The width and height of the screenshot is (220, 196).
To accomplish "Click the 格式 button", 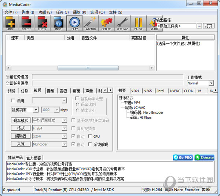I will coord(21,128).
